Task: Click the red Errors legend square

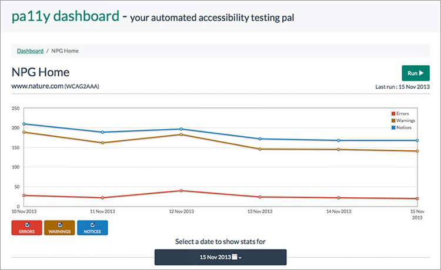Action: coord(393,113)
